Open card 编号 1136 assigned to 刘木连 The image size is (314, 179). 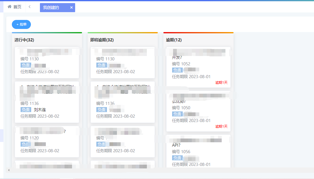47,102
